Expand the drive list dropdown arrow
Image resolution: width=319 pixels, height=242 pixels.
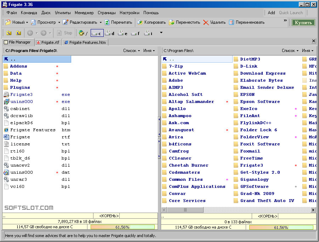pos(161,33)
